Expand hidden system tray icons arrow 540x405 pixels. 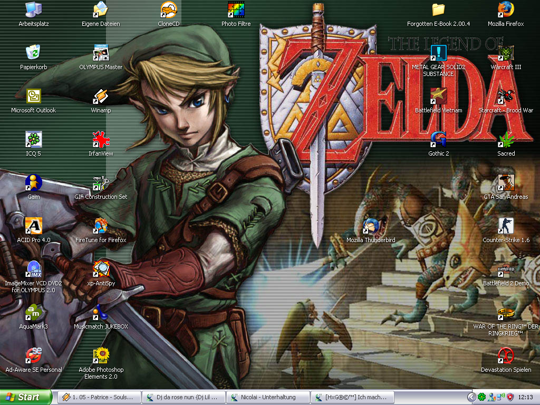[472, 397]
